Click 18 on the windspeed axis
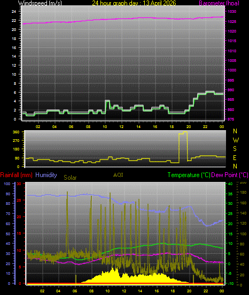The height and width of the screenshot is (295, 249). click(x=14, y=38)
